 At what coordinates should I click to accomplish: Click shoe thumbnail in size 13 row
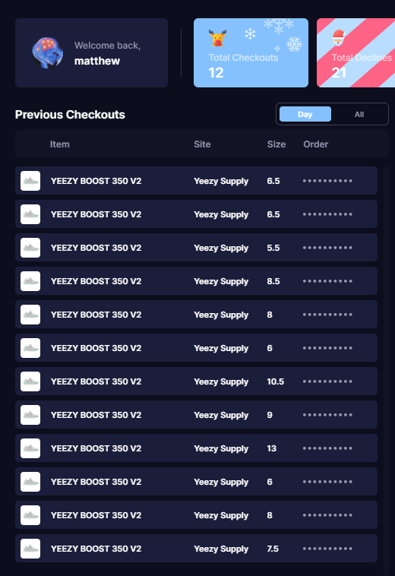pyautogui.click(x=30, y=448)
